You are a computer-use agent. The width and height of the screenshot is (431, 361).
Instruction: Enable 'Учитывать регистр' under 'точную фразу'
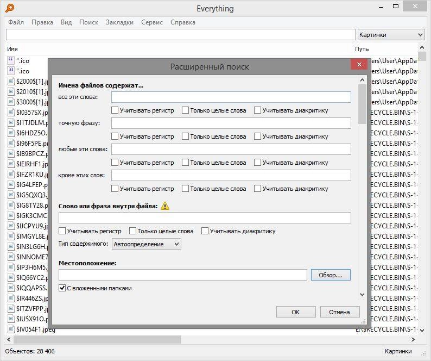(115, 136)
